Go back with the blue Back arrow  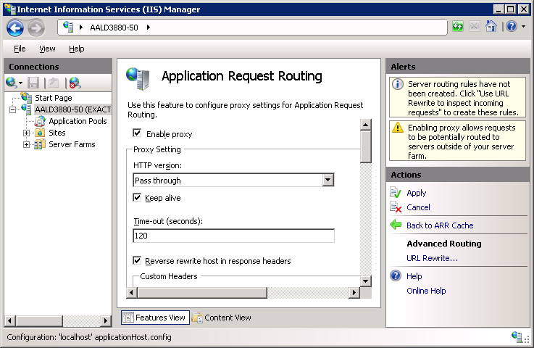[x=15, y=28]
